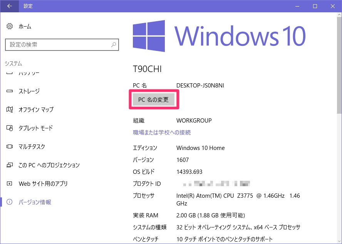
Task: Click the scrollbar up arrow
Action: pyautogui.click(x=339, y=15)
